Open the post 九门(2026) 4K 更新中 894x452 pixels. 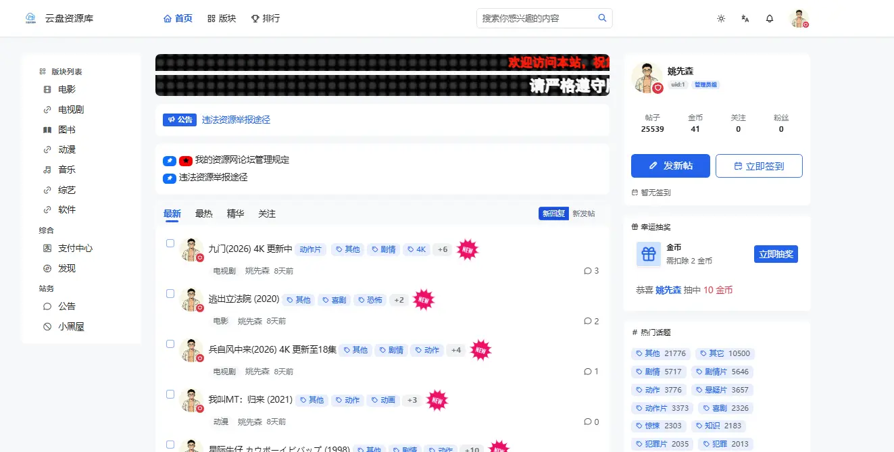point(250,249)
